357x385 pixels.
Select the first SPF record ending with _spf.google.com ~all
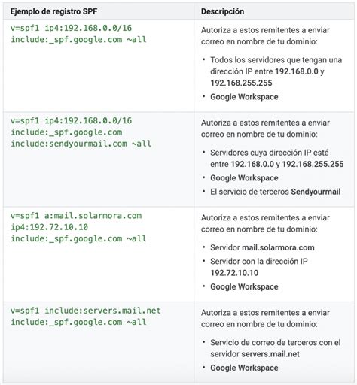(78, 34)
